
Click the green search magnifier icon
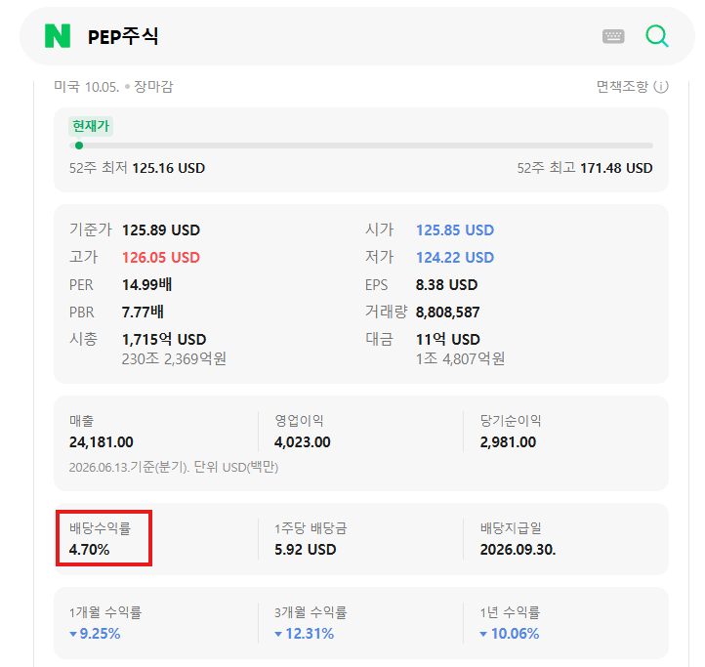click(x=657, y=36)
